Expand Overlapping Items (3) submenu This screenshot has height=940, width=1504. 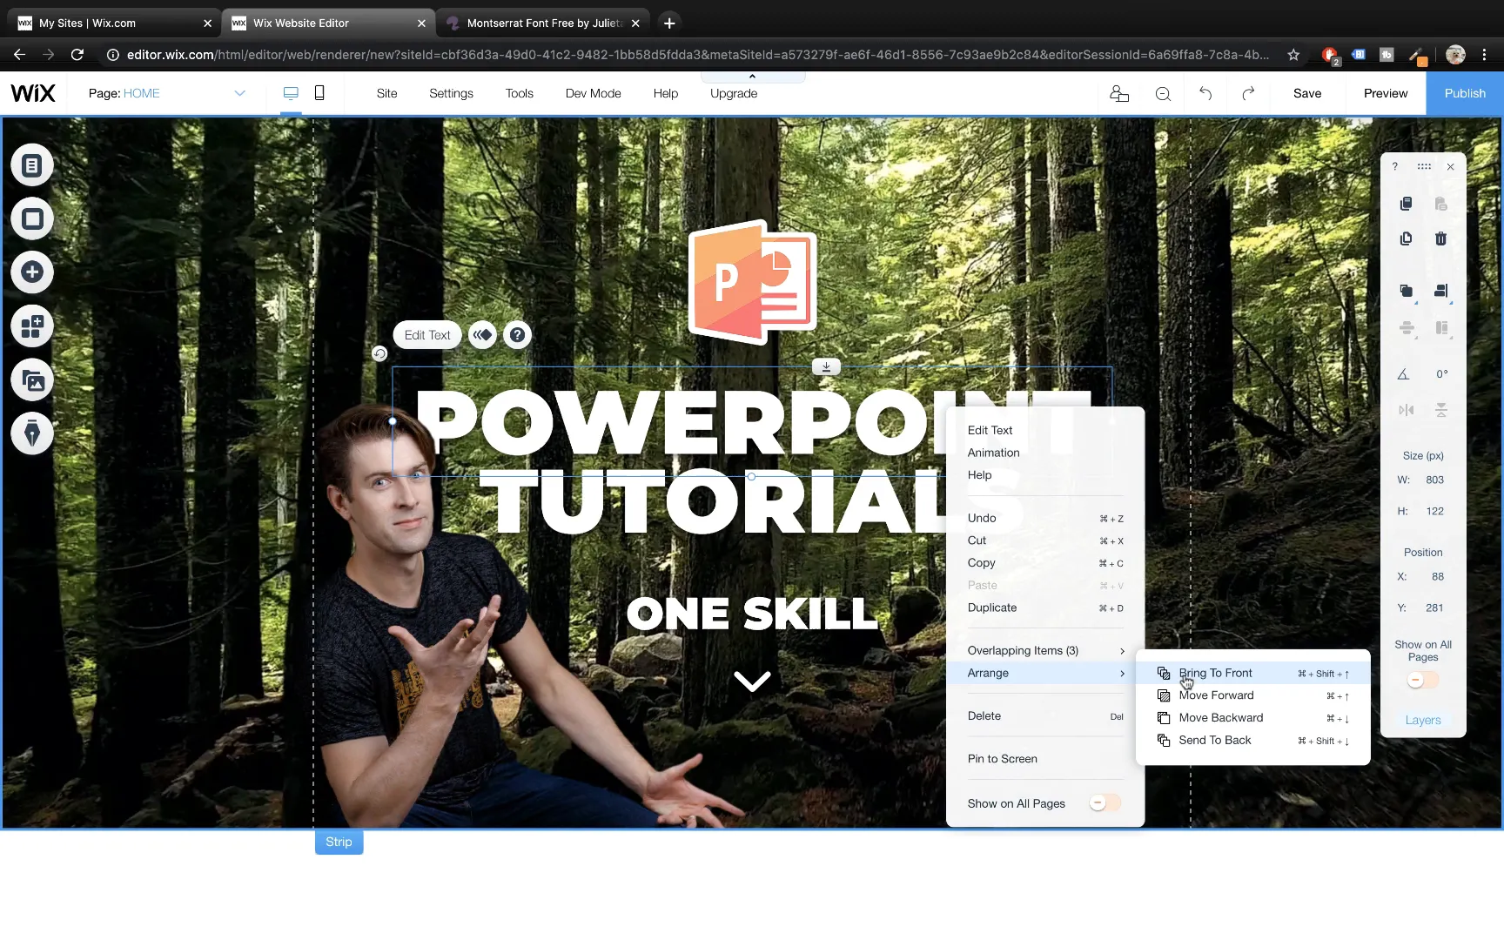[x=1045, y=650]
